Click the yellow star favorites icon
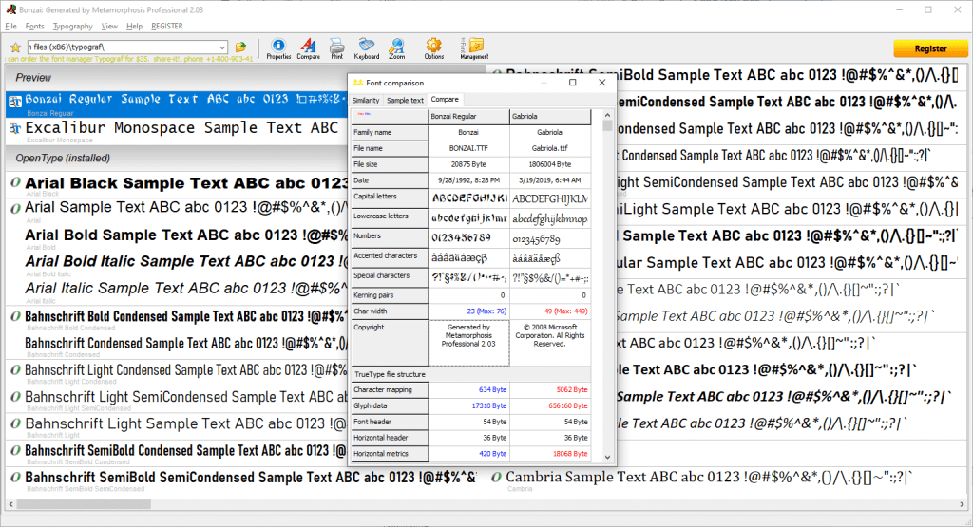 [15, 47]
